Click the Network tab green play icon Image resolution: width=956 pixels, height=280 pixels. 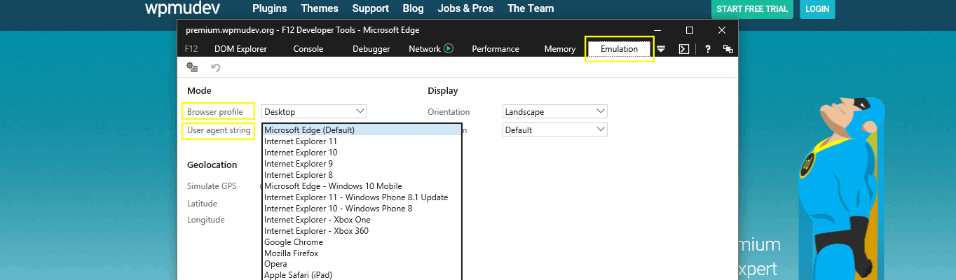(x=449, y=49)
